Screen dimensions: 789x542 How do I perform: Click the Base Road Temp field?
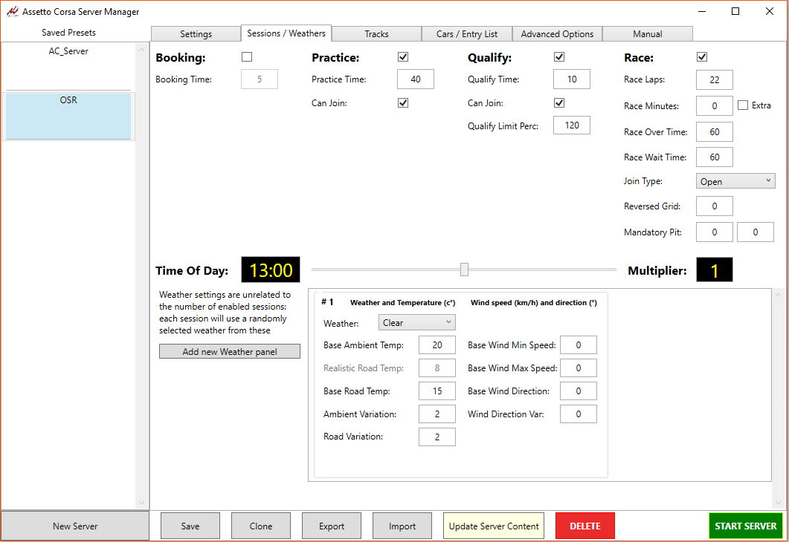[x=437, y=391]
